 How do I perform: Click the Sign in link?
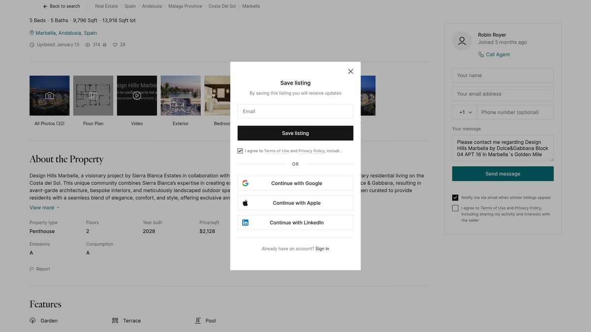coord(322,249)
